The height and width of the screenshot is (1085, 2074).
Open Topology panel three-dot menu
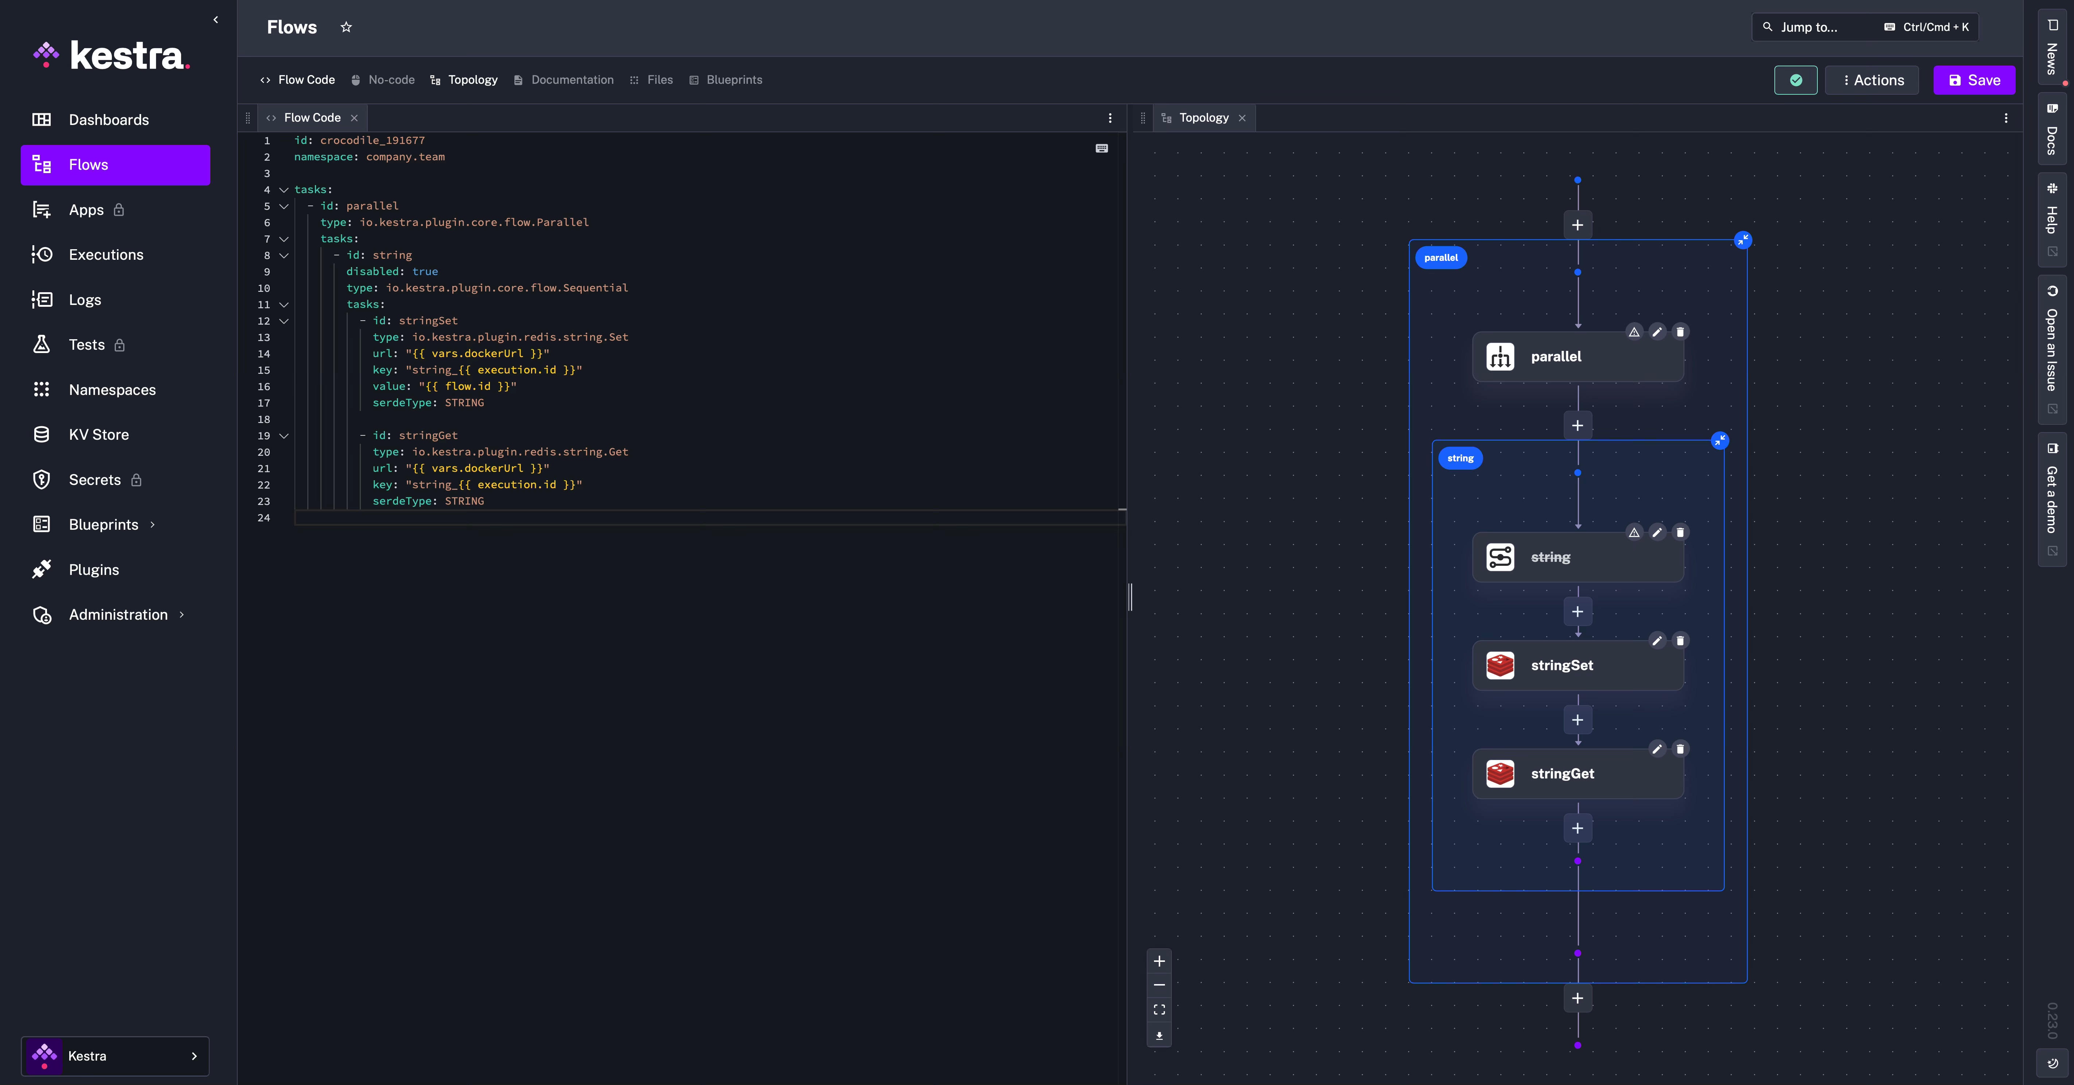(x=2005, y=118)
